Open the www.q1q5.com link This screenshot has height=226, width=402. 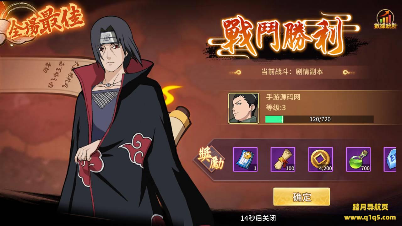pyautogui.click(x=370, y=217)
